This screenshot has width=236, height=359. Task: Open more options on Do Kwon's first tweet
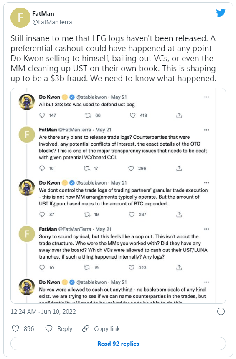coord(206,97)
